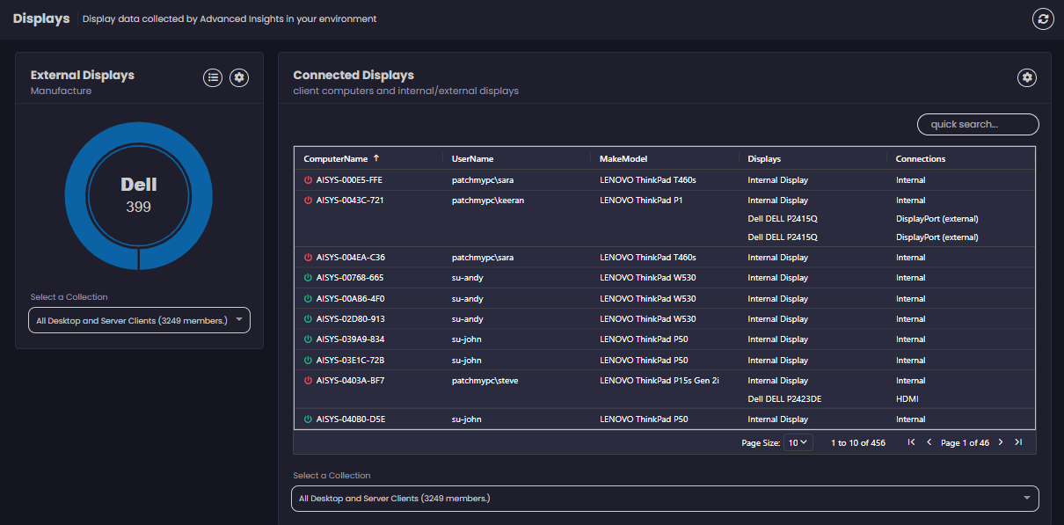The height and width of the screenshot is (525, 1064).
Task: Sort by the ComputerName column header
Action: pos(336,159)
